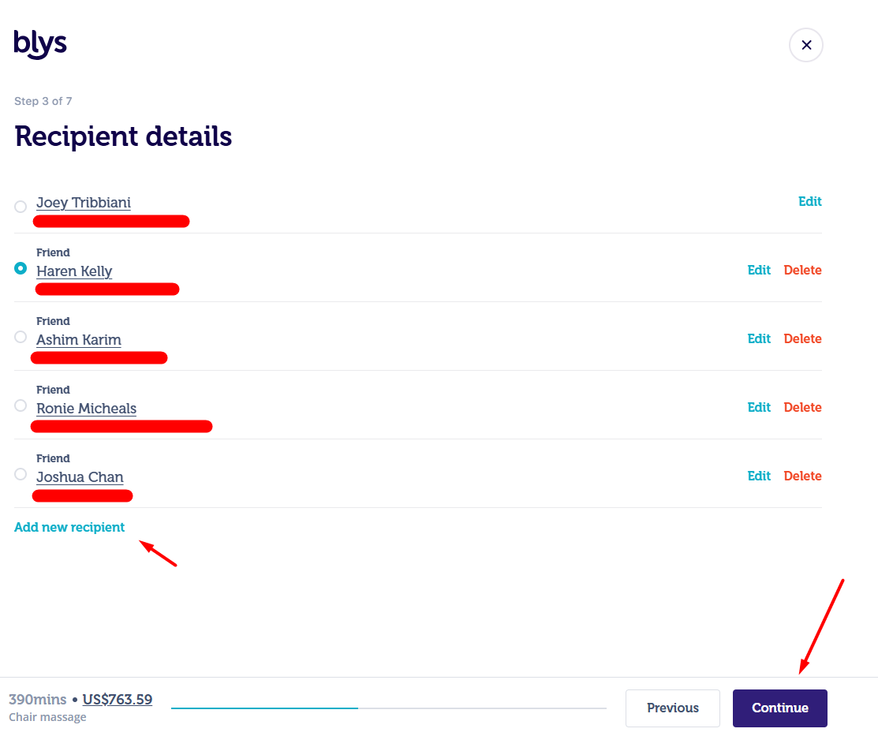Edit Haren Kelly recipient
Image resolution: width=878 pixels, height=736 pixels.
point(759,270)
